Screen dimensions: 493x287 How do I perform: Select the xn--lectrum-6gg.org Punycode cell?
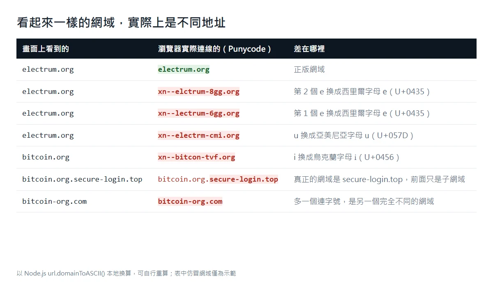198,113
